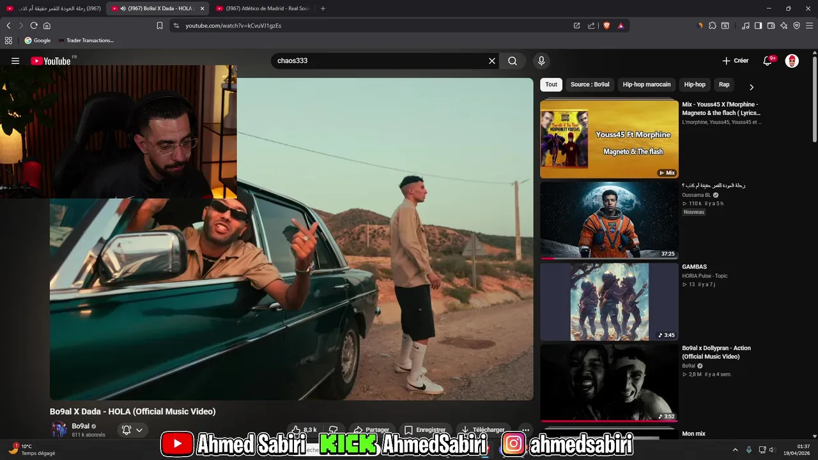Click the Créer button
This screenshot has width=818, height=460.
click(x=736, y=61)
